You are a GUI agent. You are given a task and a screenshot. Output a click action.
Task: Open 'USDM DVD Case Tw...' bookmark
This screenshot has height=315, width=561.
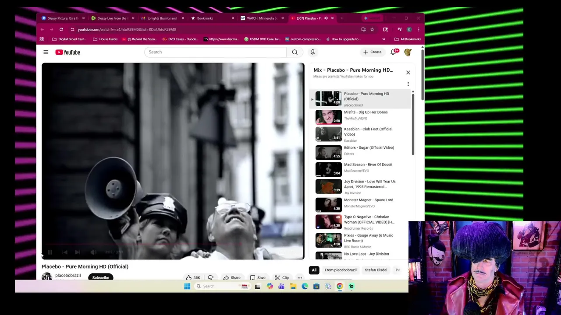(262, 39)
